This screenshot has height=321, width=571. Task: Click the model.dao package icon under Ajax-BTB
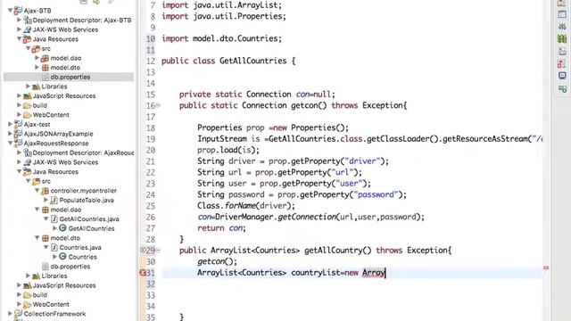[46, 58]
